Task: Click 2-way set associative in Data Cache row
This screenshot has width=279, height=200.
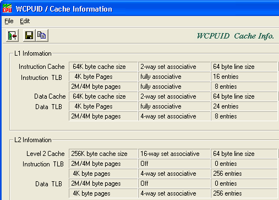Action: point(174,96)
